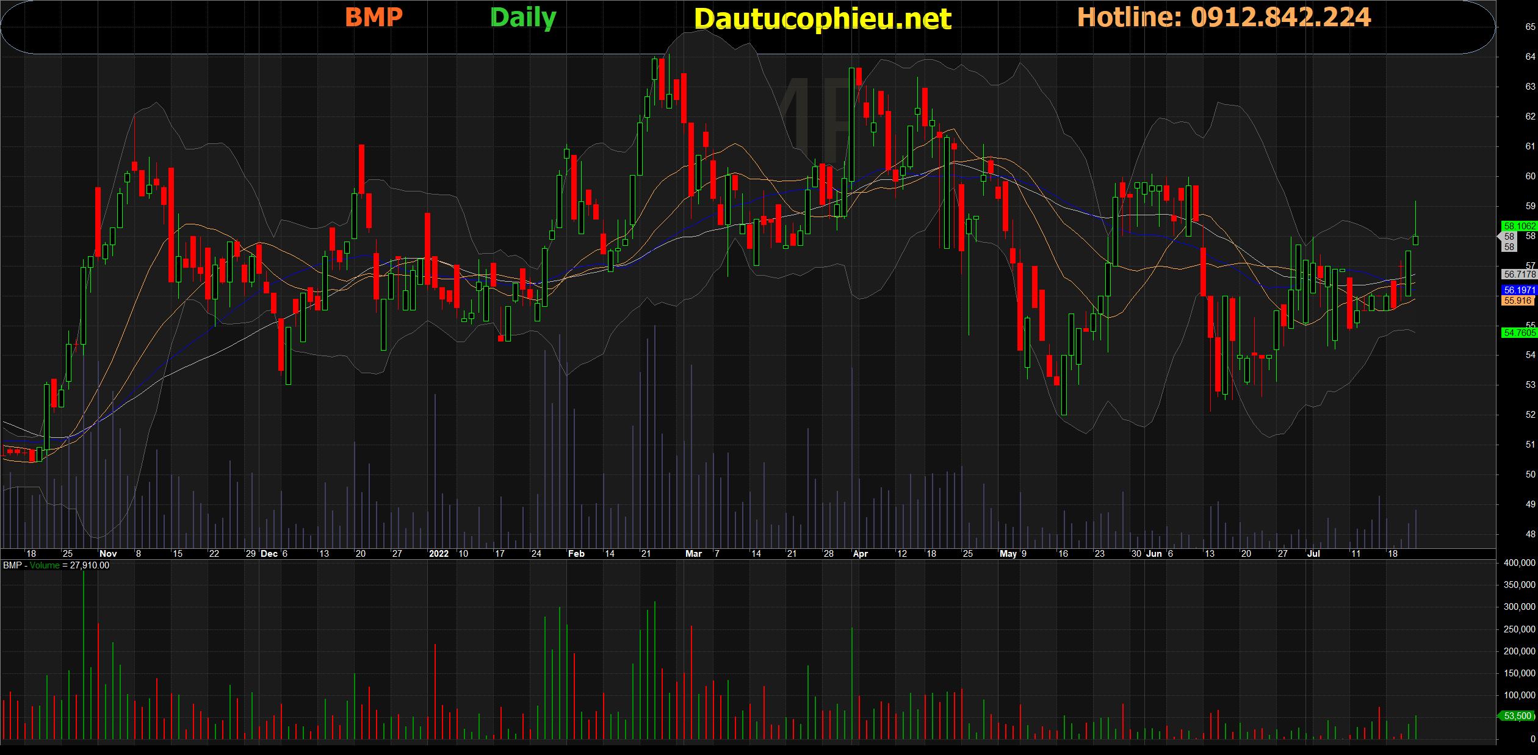The width and height of the screenshot is (1538, 755).
Task: Click the green 54.7605 lower band tag
Action: 1518,333
